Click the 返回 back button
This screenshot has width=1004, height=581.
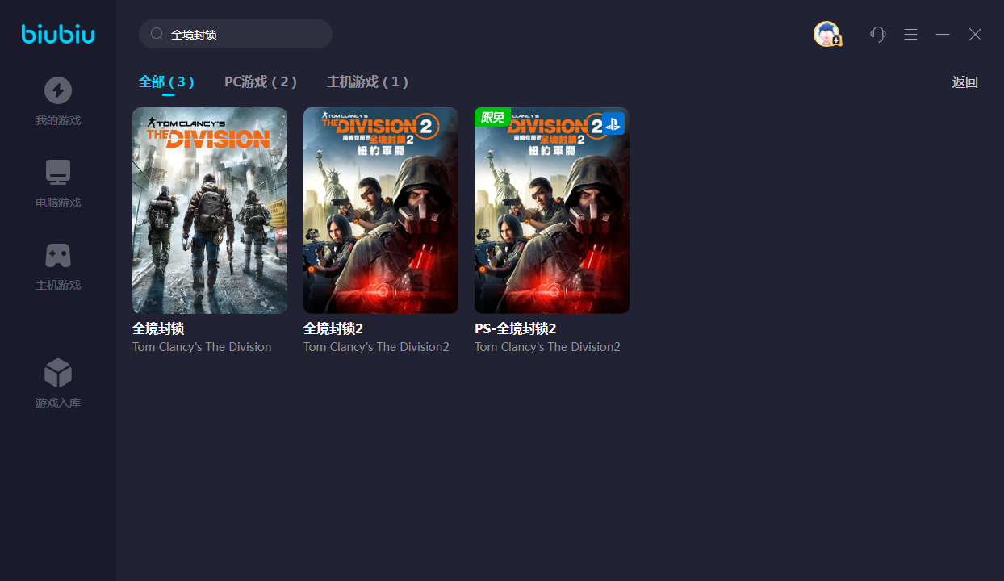coord(964,82)
